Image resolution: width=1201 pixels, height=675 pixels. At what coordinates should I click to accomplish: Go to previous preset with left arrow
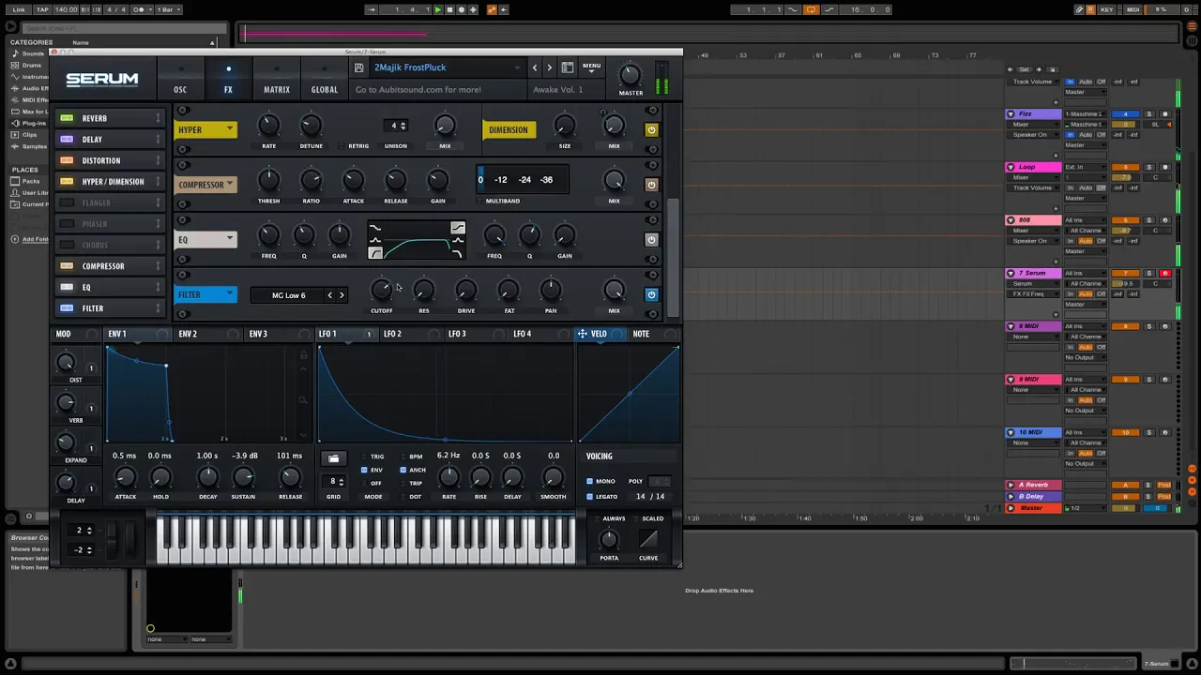click(535, 67)
